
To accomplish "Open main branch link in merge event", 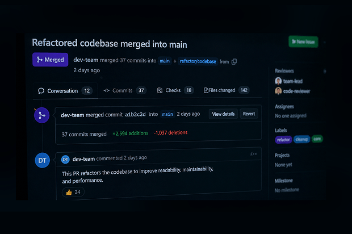I will point(167,114).
